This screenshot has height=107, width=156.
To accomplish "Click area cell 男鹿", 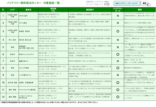I will [x=12, y=47].
